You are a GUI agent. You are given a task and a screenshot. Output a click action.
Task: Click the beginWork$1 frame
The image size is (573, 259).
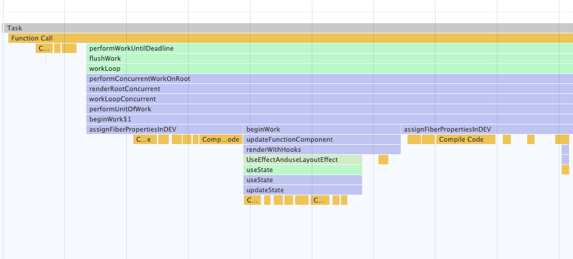point(327,119)
